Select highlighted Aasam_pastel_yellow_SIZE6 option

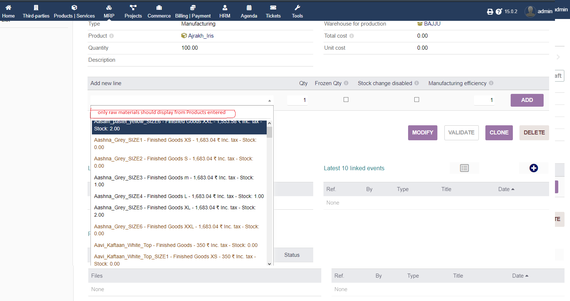[x=179, y=127]
